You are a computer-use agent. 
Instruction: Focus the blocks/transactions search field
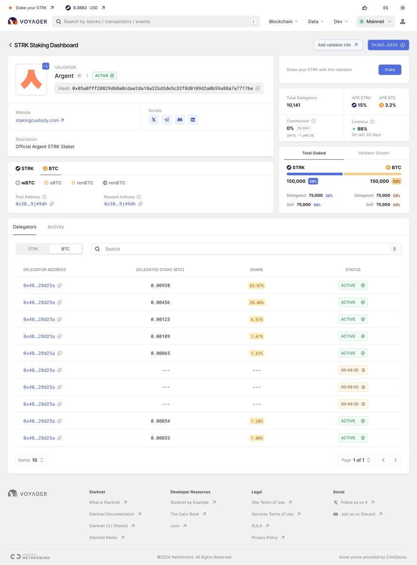coord(156,22)
